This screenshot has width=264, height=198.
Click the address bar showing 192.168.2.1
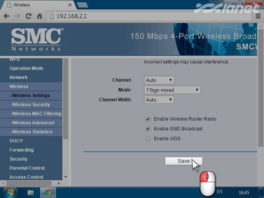click(151, 16)
